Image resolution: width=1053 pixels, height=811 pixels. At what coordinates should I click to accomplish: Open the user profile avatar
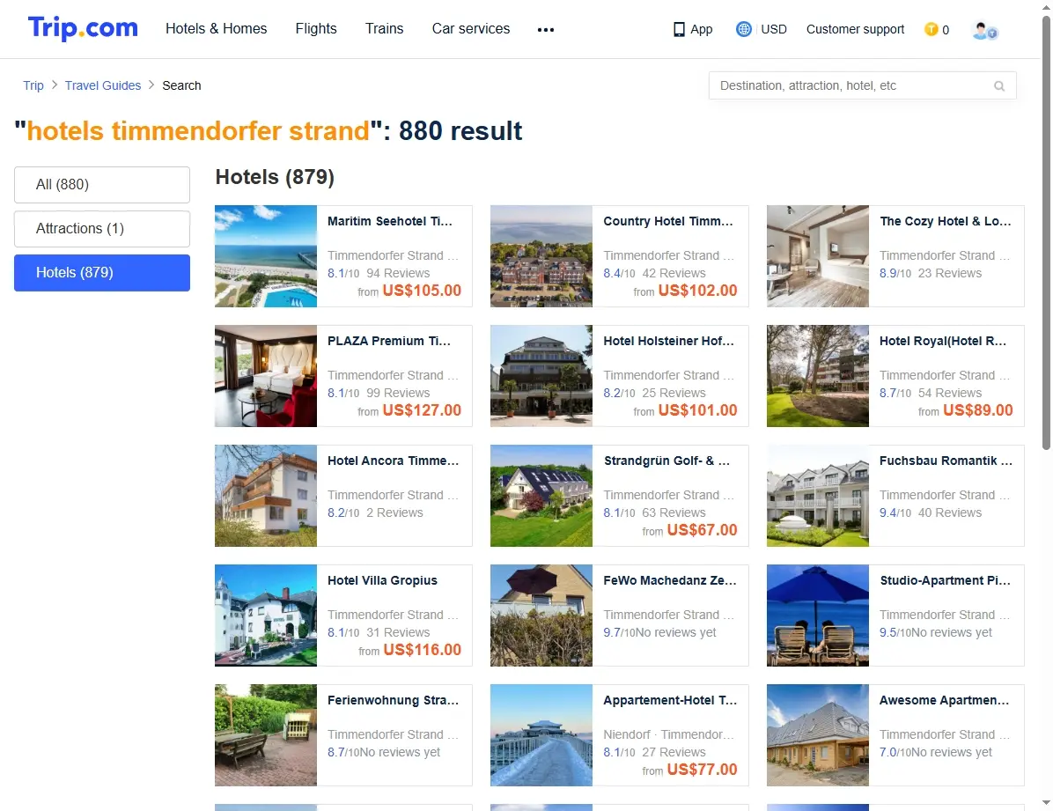pyautogui.click(x=984, y=30)
